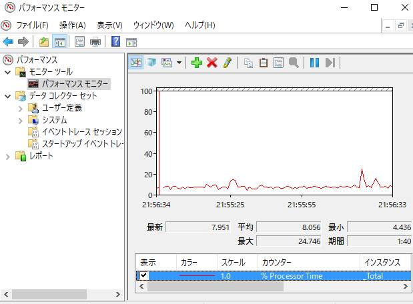Open the ウィンドウ(W) menu

click(153, 25)
